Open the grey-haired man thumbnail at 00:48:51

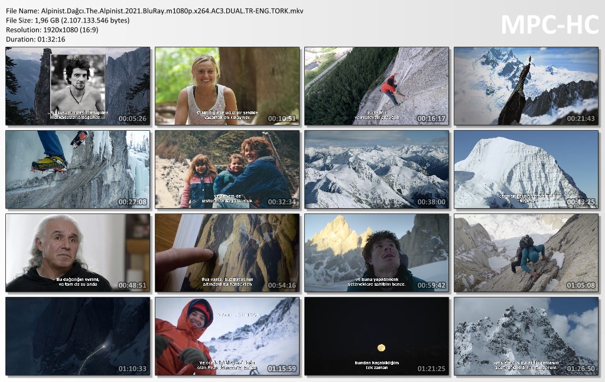(78, 253)
